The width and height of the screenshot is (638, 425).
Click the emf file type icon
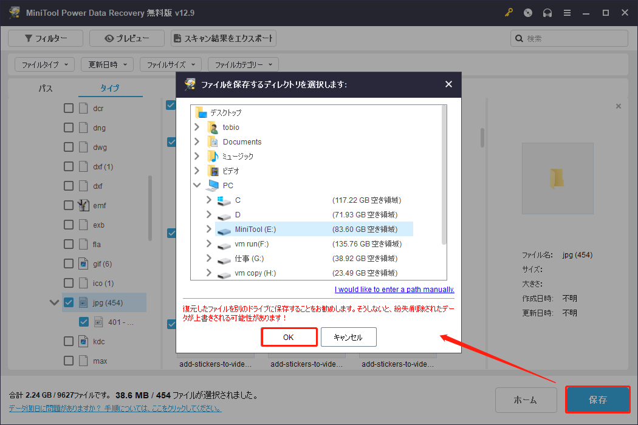tap(83, 205)
